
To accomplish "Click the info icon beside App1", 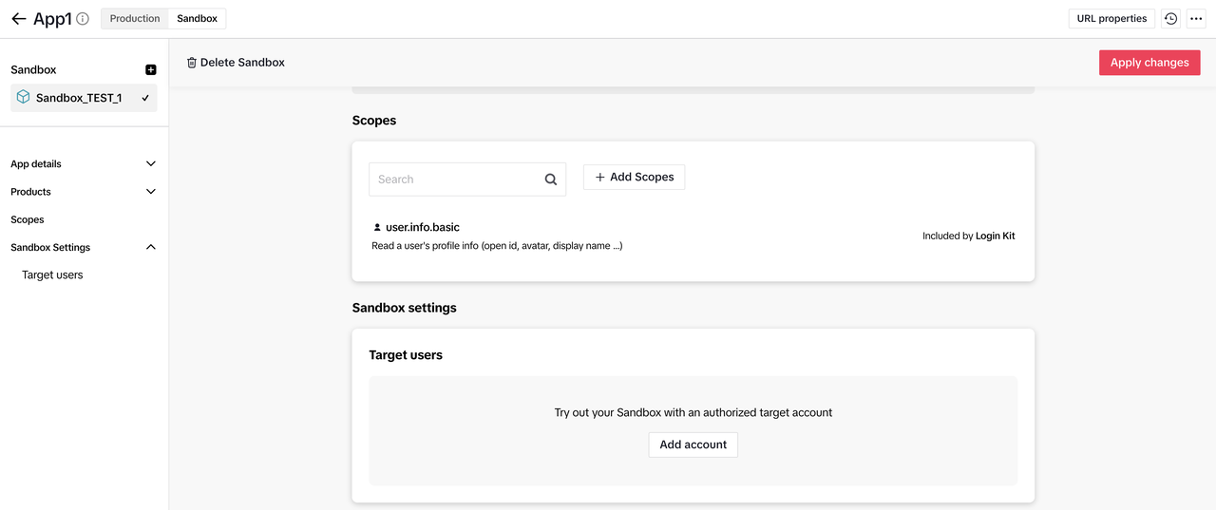I will [x=83, y=19].
